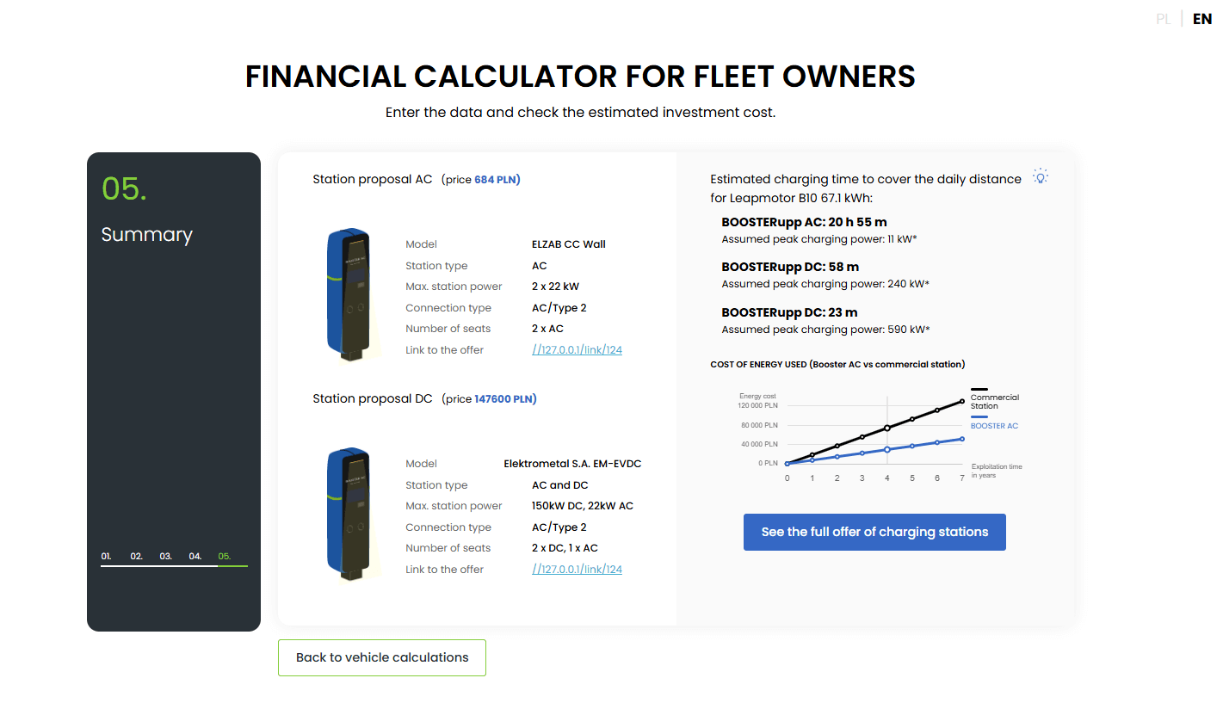
Task: Open the DC station offer link
Action: click(x=577, y=570)
